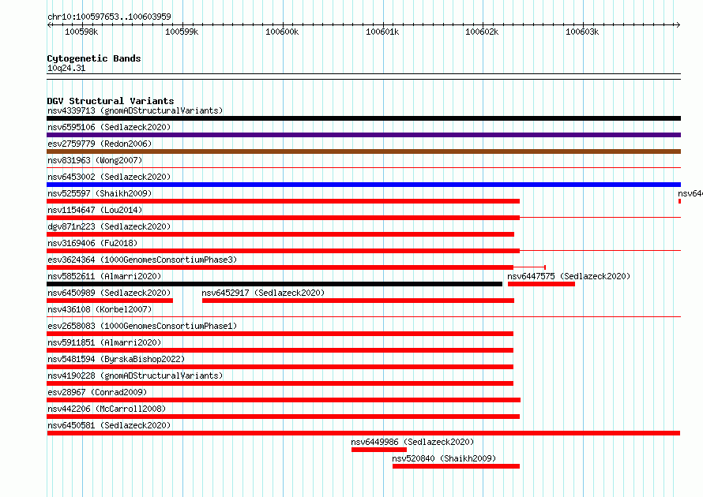Click the DGV Structural Variants track title
Viewport: 703px width, 497px height.
pyautogui.click(x=111, y=101)
